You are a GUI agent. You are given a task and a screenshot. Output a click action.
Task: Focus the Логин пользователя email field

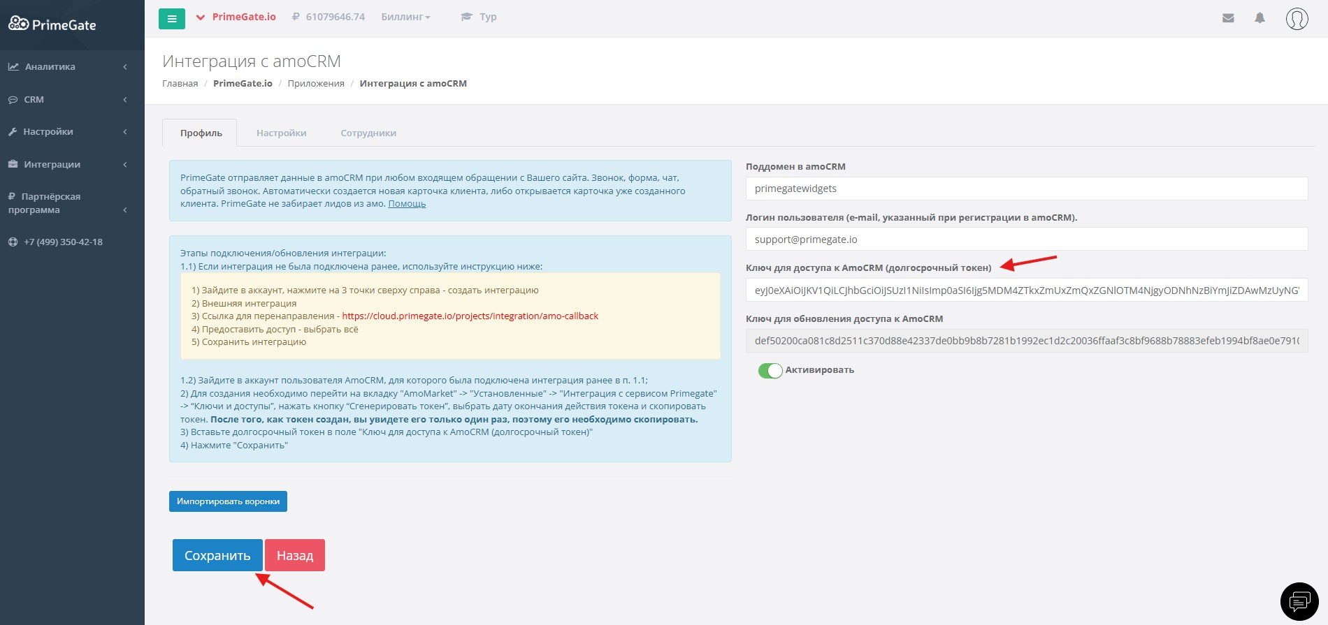coord(1027,240)
